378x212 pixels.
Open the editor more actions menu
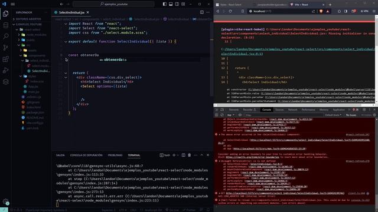coord(208,12)
